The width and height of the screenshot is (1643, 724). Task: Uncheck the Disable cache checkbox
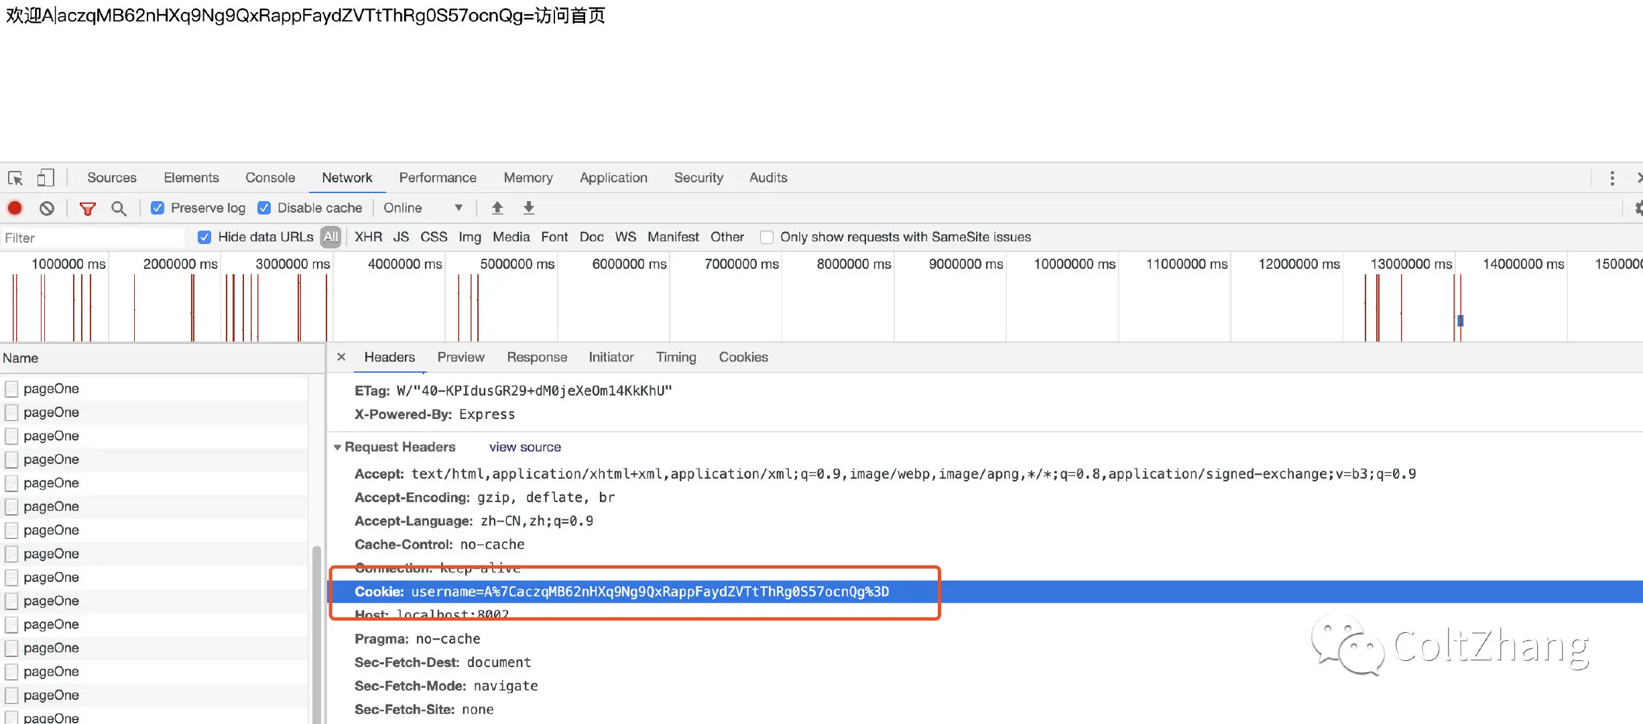click(264, 208)
